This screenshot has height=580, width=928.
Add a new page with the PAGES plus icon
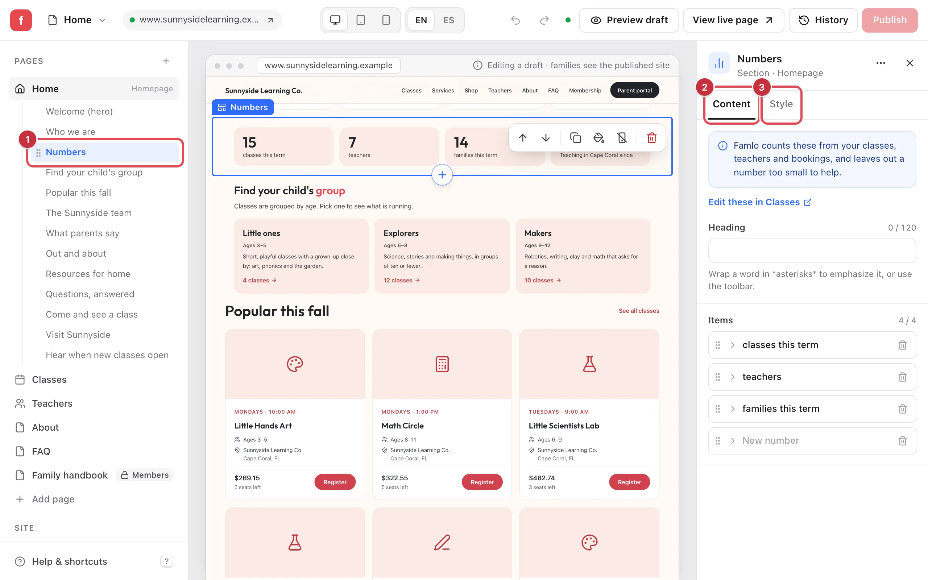click(166, 61)
